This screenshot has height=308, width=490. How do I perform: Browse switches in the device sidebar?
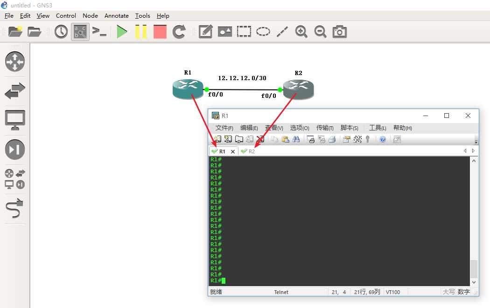pyautogui.click(x=14, y=91)
